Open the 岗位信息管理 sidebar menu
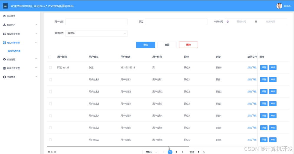The width and height of the screenshot is (294, 154). tap(20, 34)
